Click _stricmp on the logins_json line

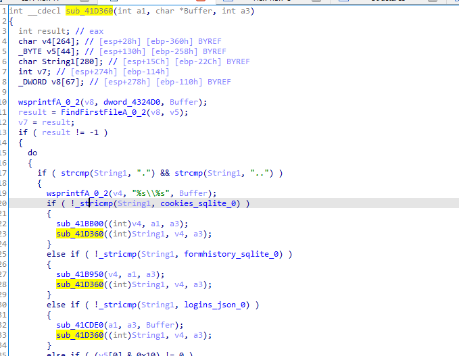pyautogui.click(x=118, y=305)
